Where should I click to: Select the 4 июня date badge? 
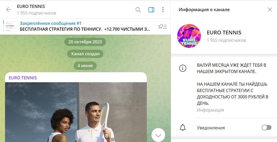coord(85,66)
